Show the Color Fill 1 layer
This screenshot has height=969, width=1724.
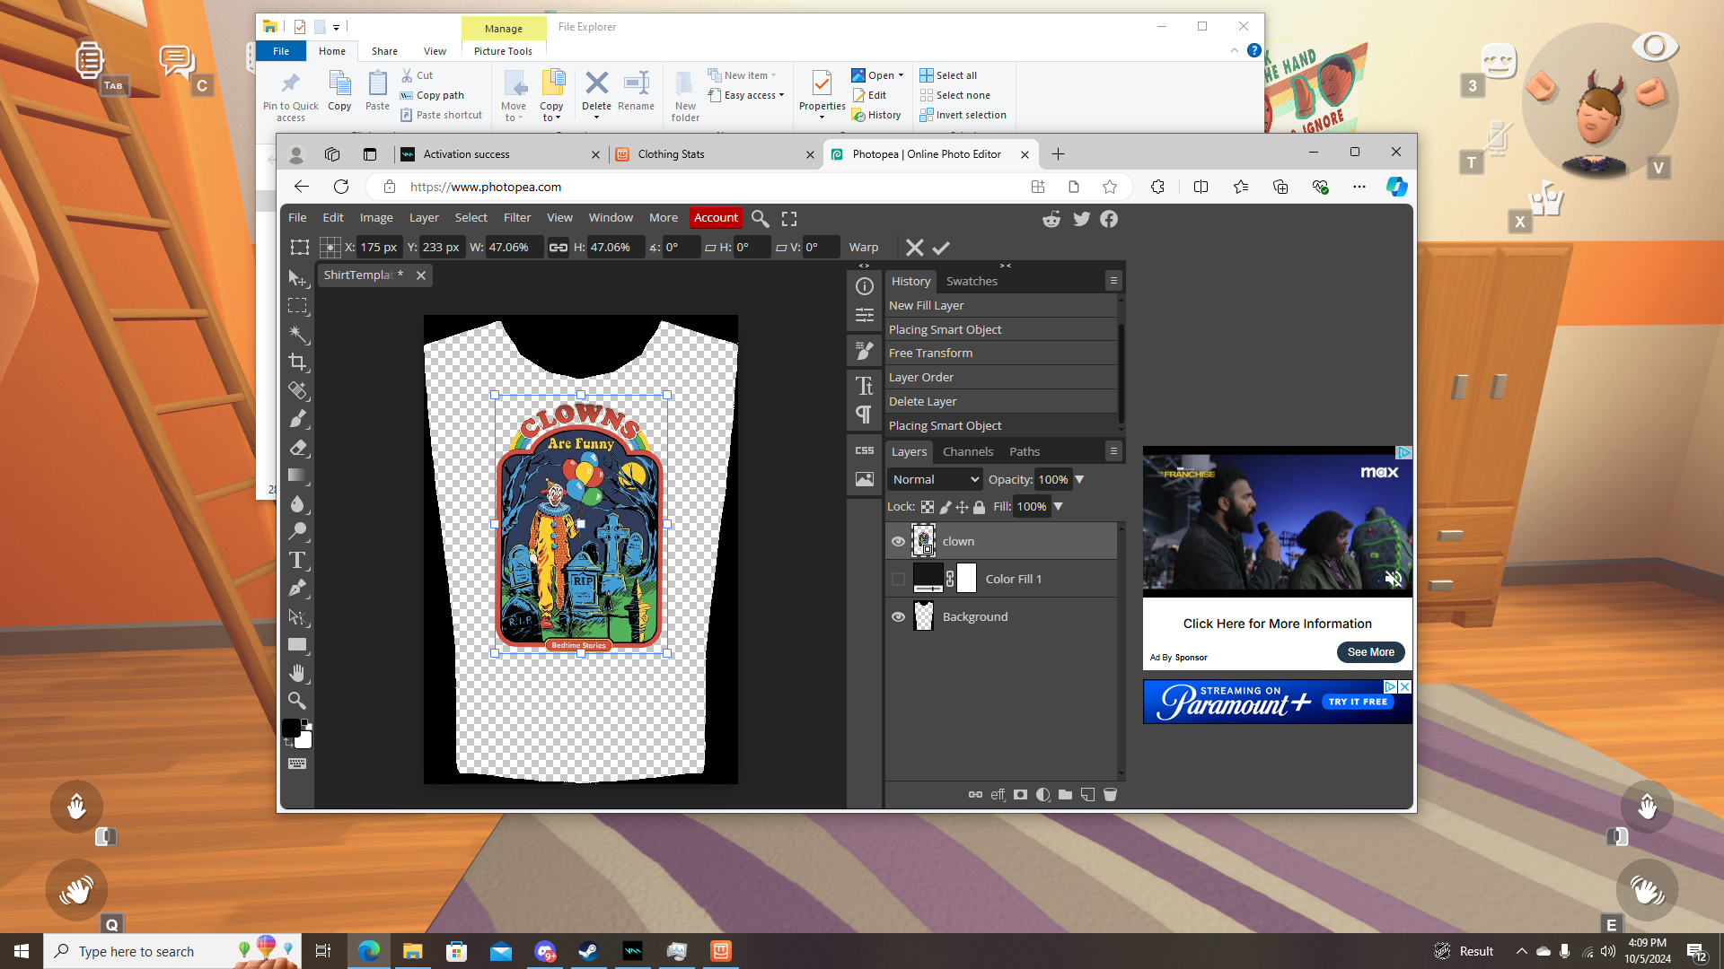point(898,580)
